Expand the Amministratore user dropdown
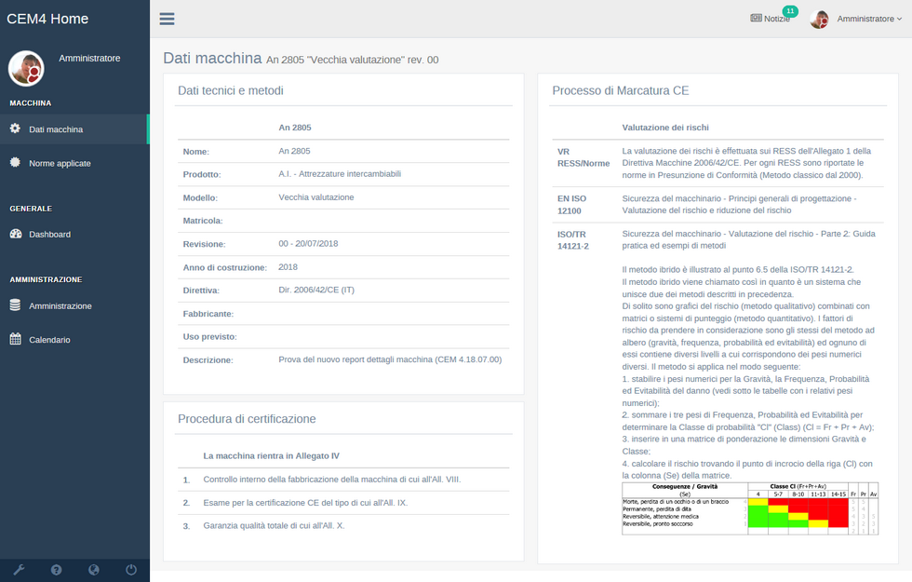This screenshot has width=912, height=582. click(869, 19)
